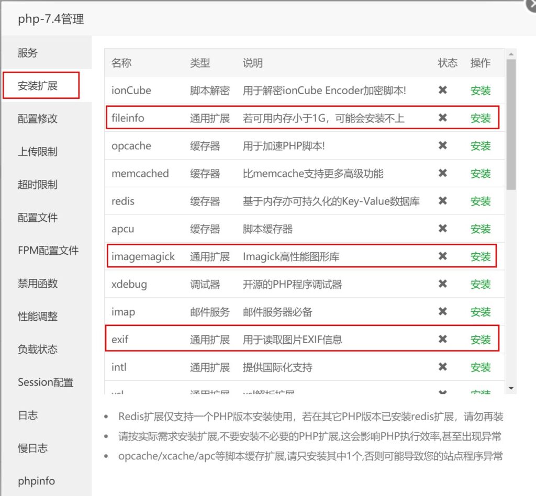The image size is (536, 496).
Task: Open the FPM配置文件 tab
Action: 48,251
